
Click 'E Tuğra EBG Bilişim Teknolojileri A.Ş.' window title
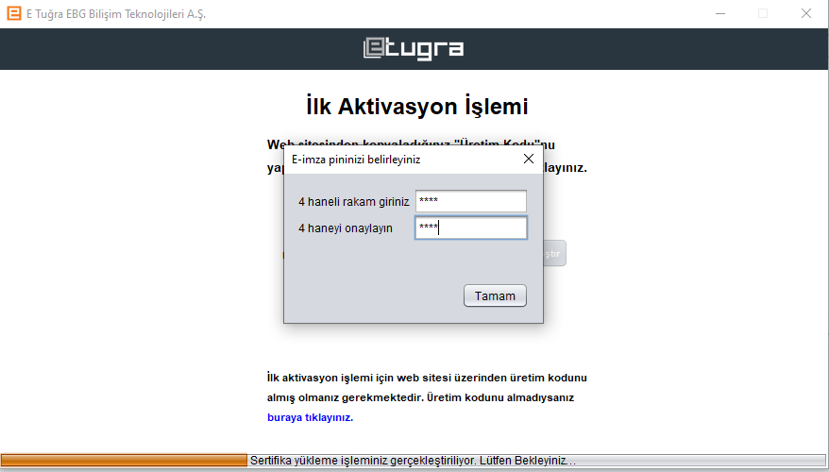point(116,14)
